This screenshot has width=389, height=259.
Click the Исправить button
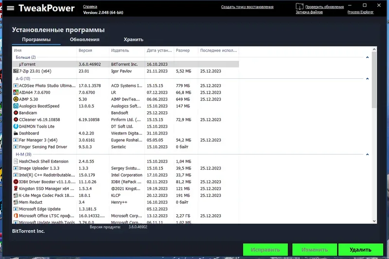[x=265, y=250]
